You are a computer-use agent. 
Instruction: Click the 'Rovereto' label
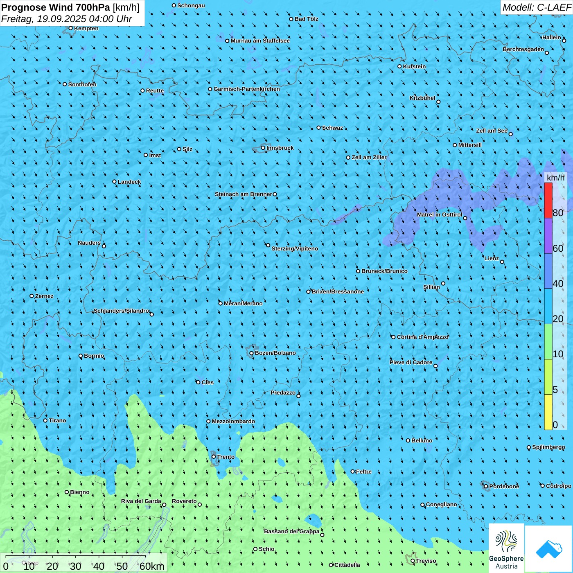point(184,501)
